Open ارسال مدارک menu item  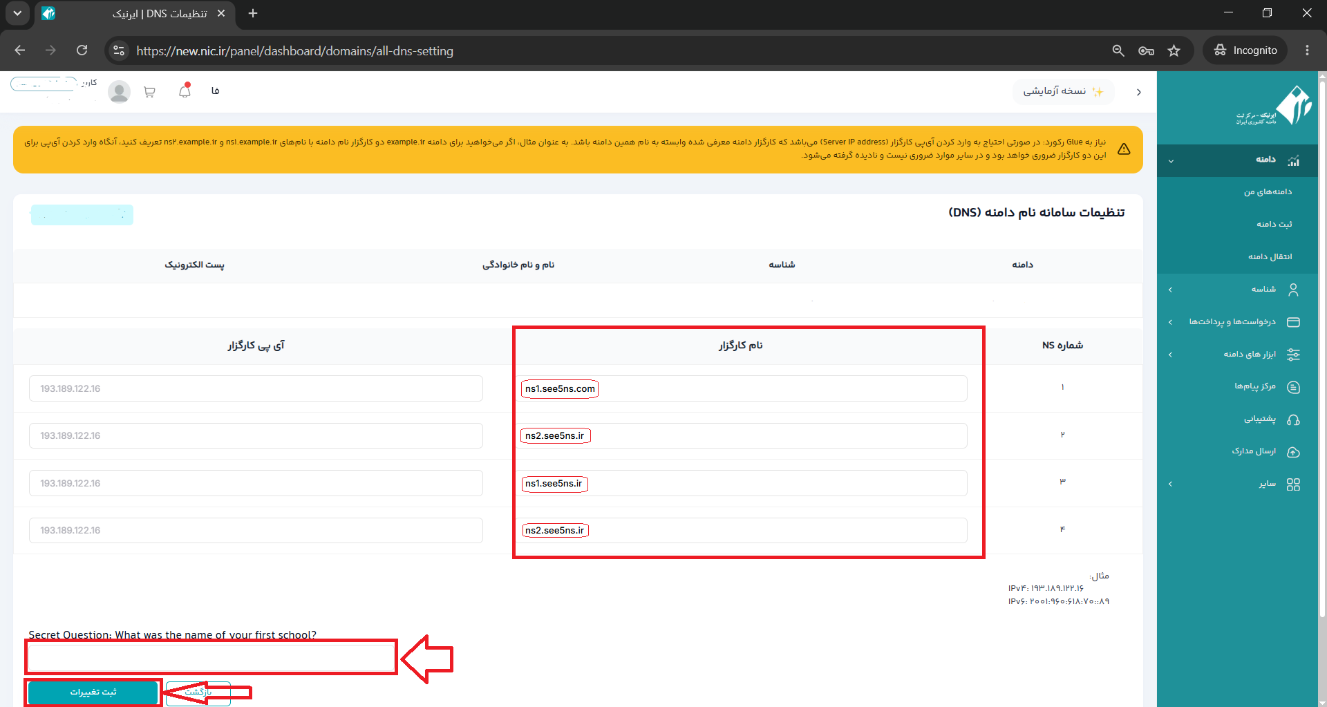coord(1253,451)
